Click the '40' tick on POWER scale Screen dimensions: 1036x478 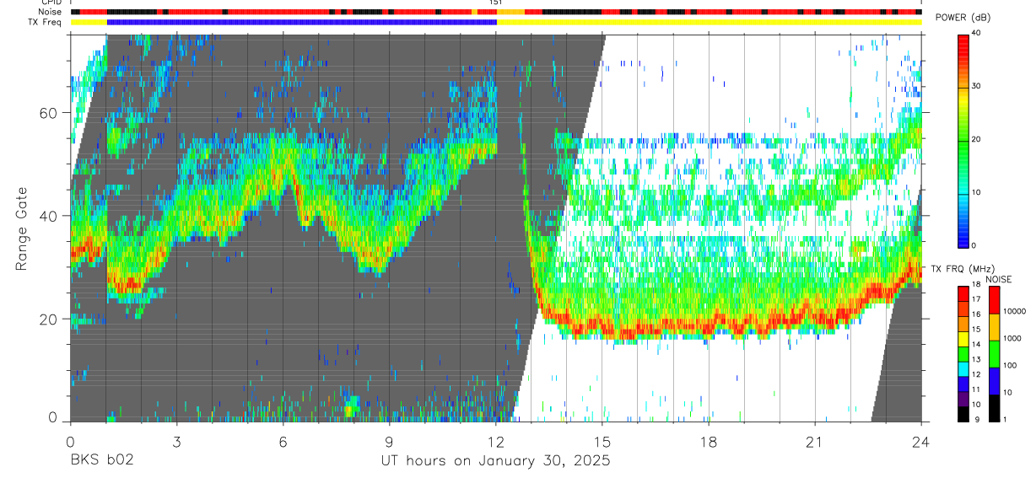tap(976, 33)
